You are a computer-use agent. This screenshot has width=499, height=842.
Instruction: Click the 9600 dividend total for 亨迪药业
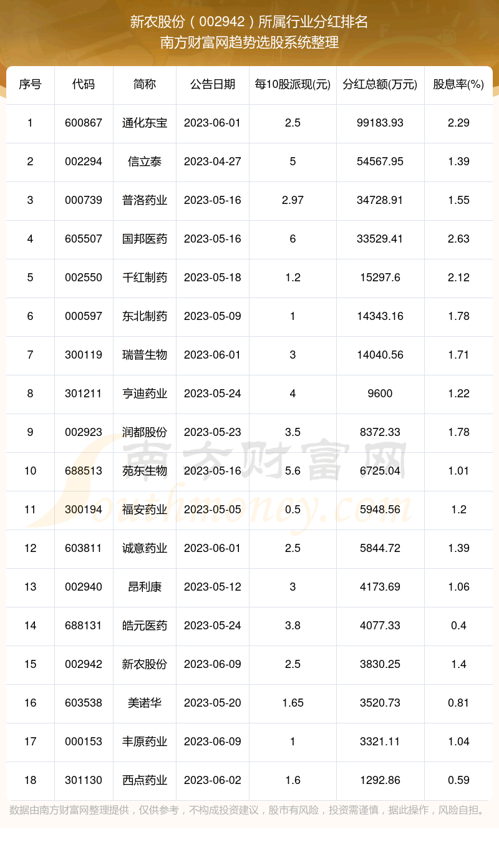[380, 394]
